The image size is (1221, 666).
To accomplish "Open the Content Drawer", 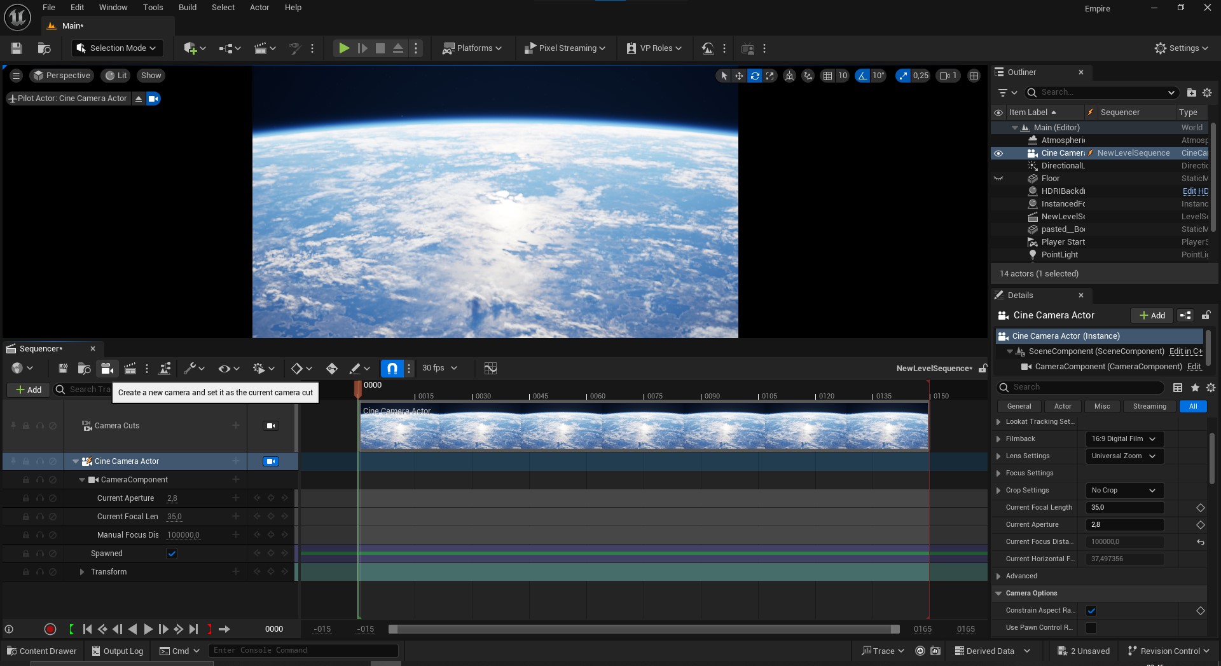I will click(41, 651).
